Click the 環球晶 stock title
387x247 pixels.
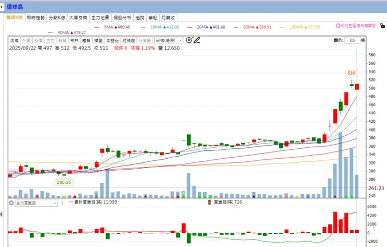[15, 7]
